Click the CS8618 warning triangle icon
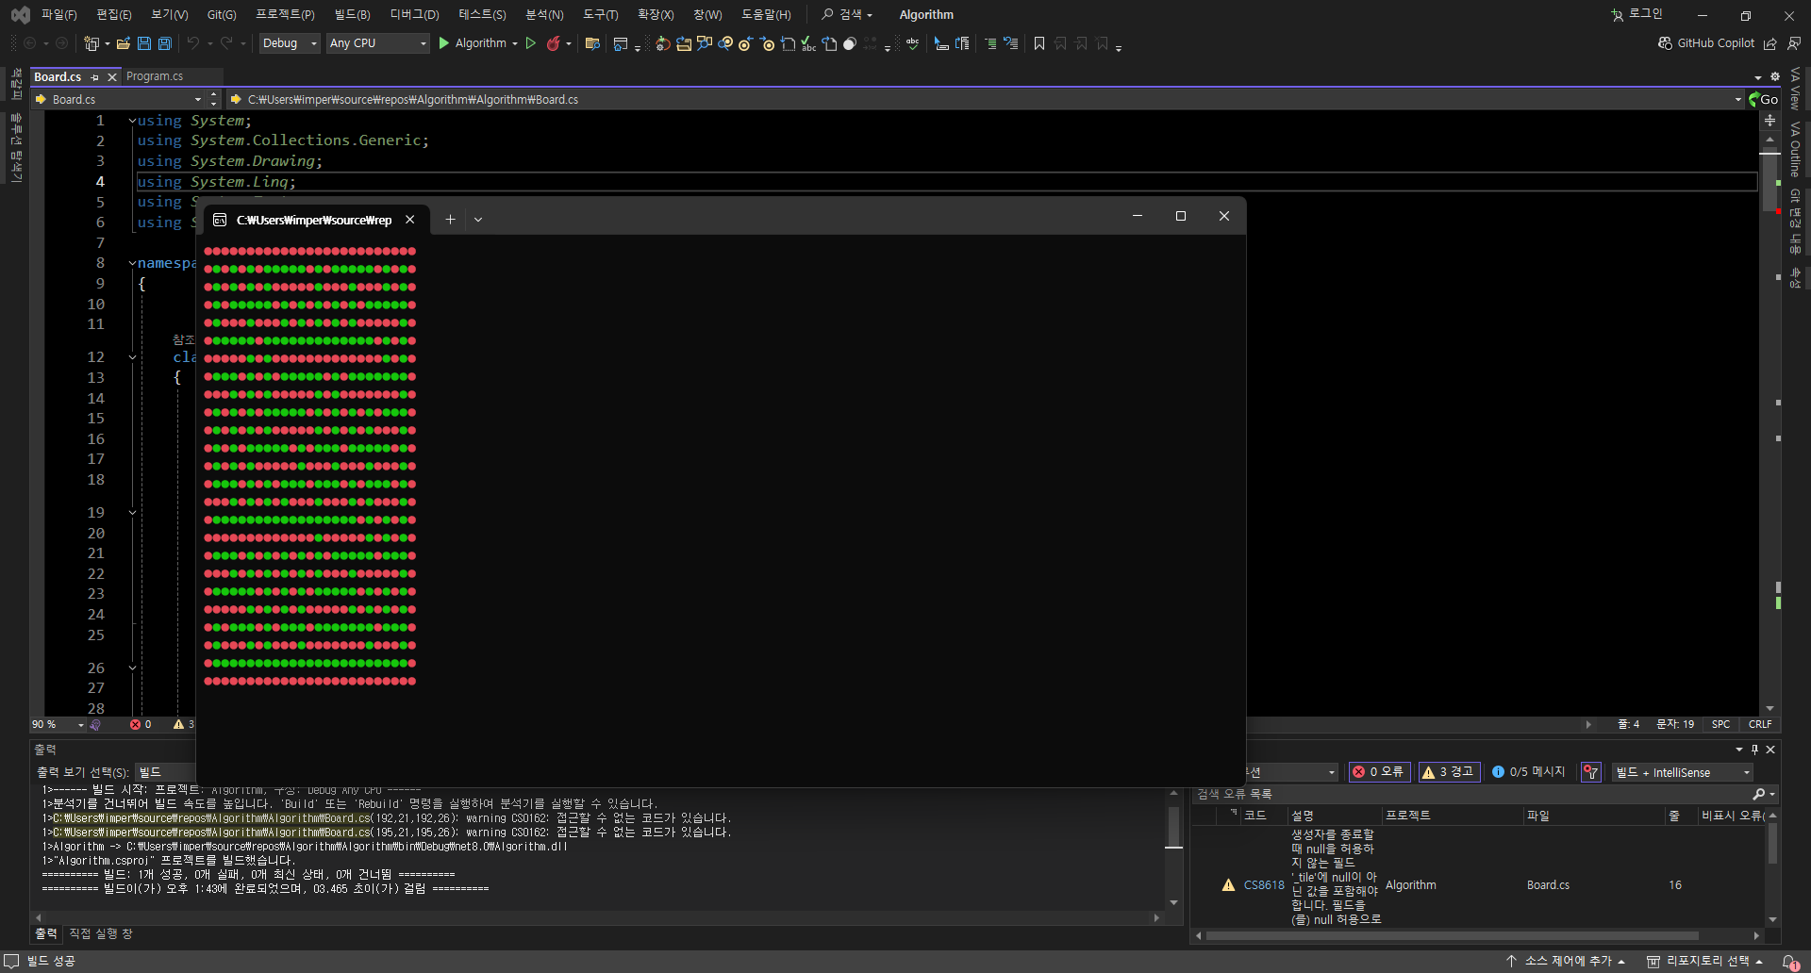Viewport: 1811px width, 973px height. (1228, 885)
